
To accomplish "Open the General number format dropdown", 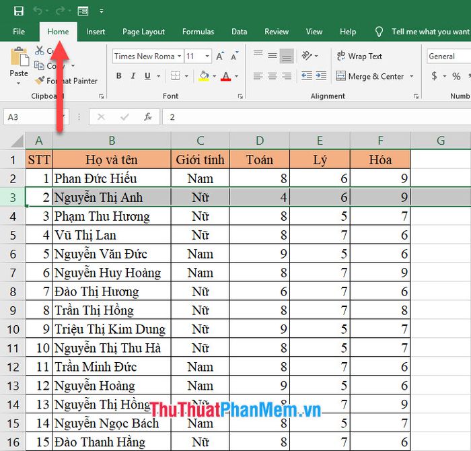I will tap(449, 56).
